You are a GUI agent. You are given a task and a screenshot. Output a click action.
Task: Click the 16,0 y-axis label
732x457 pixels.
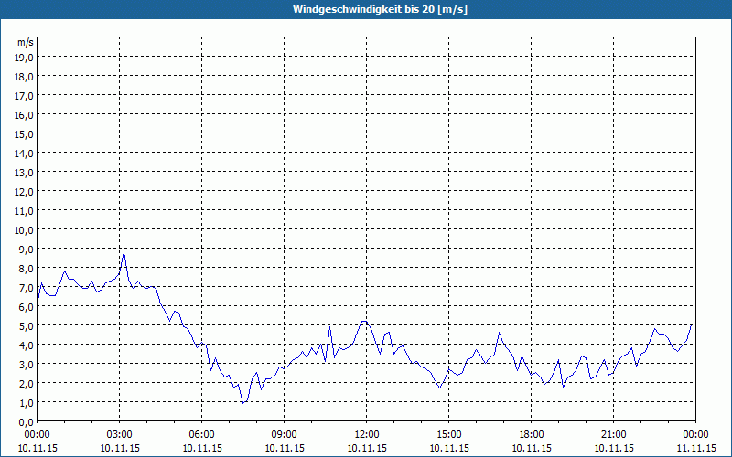(25, 115)
